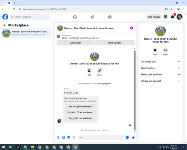The width and height of the screenshot is (187, 150).
Task: Click the chat scrollbar thumb
Action: point(135,90)
